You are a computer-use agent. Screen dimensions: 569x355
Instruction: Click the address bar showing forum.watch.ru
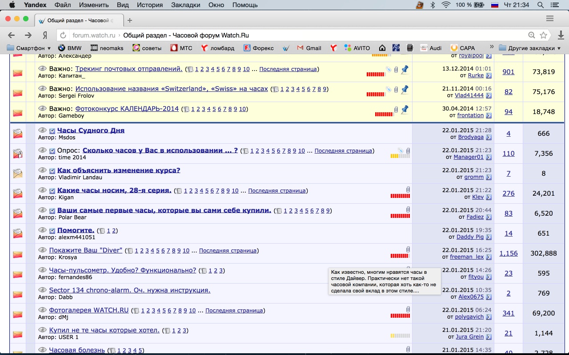293,35
